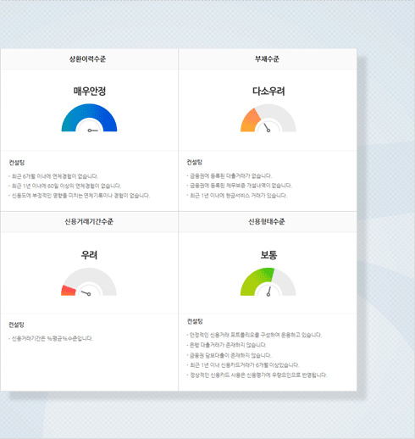Click text '은행 대출거래가 존재하지 않습니다.'
Image resolution: width=415 pixels, height=439 pixels.
click(x=228, y=345)
